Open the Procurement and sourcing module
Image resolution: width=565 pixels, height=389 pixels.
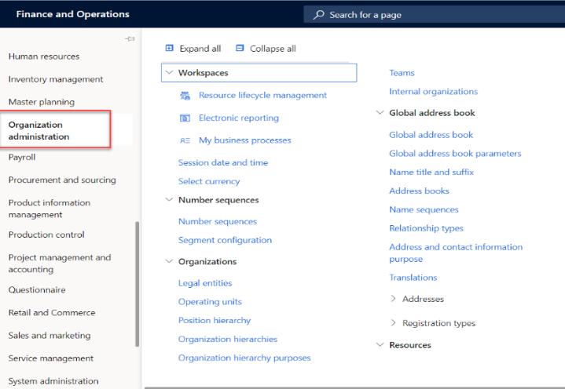point(62,180)
